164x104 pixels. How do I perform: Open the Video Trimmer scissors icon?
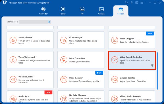click(13, 40)
